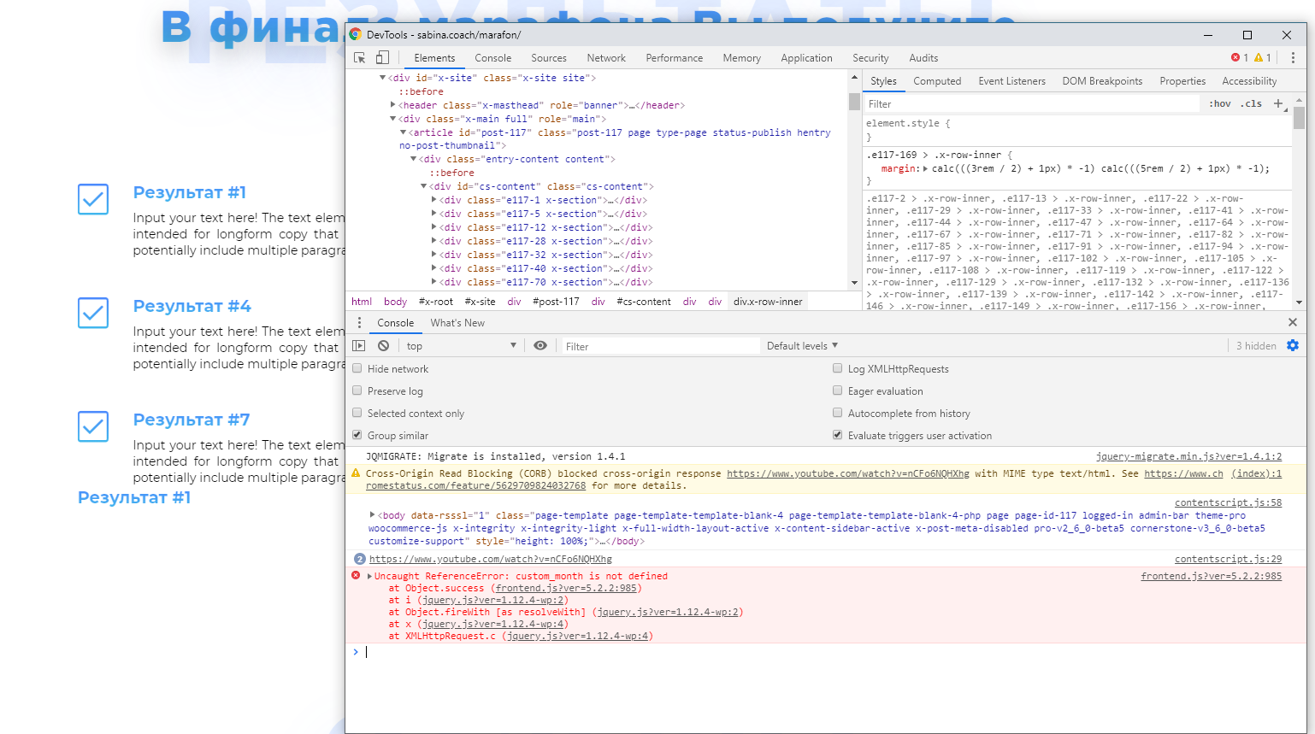Open the Computed styles tab
1315x734 pixels.
click(937, 81)
